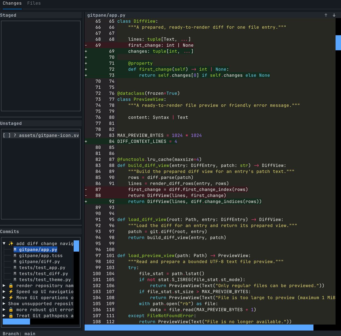
Task: Select gitpane/app.py in commit file tree
Action: [x=35, y=249]
